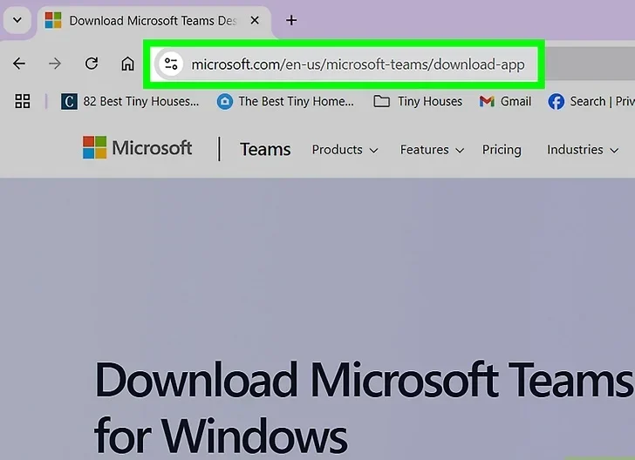Image resolution: width=635 pixels, height=460 pixels.
Task: Close the Download Microsoft Teams tab
Action: [x=255, y=20]
